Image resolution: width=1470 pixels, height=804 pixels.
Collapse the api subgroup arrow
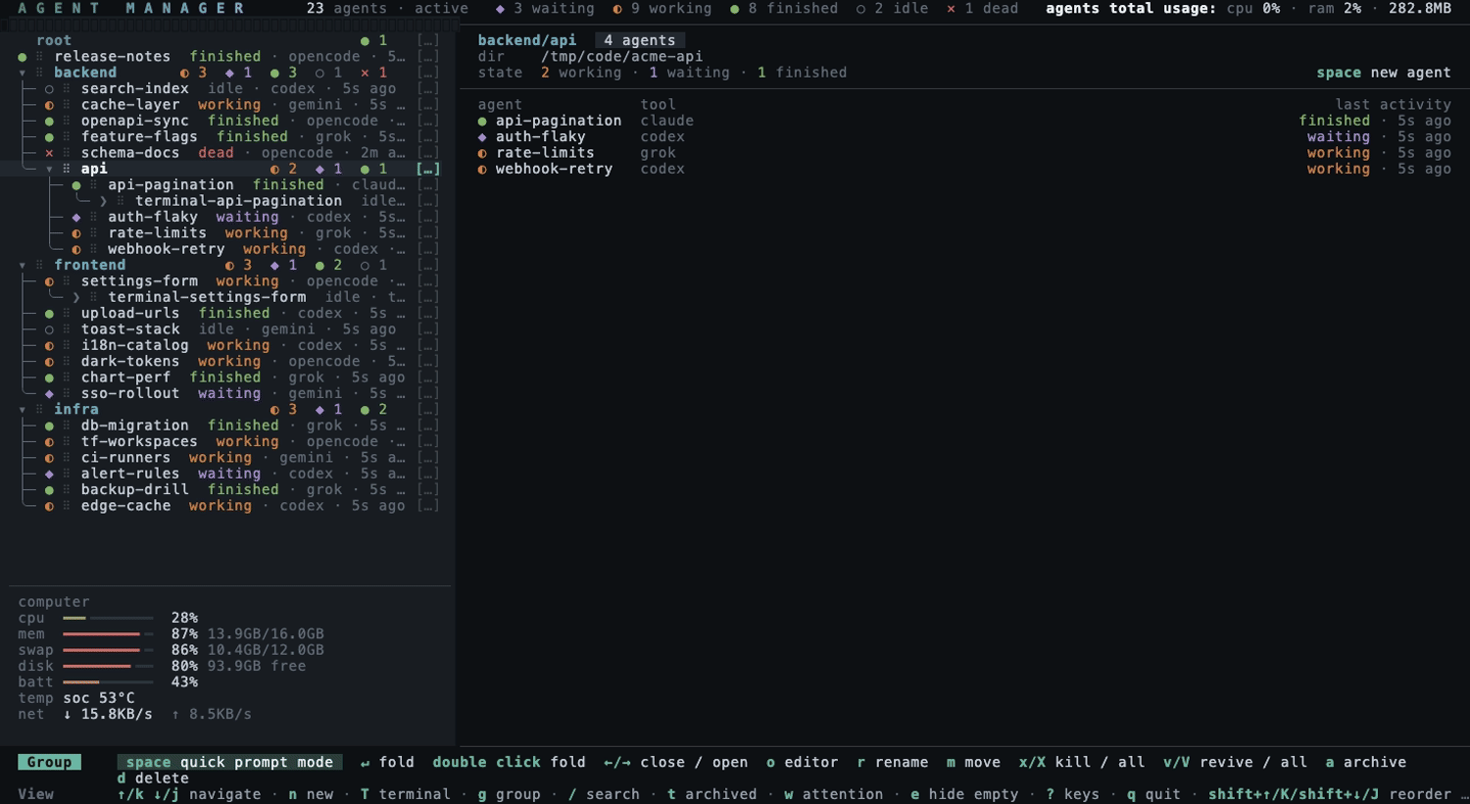tap(49, 169)
